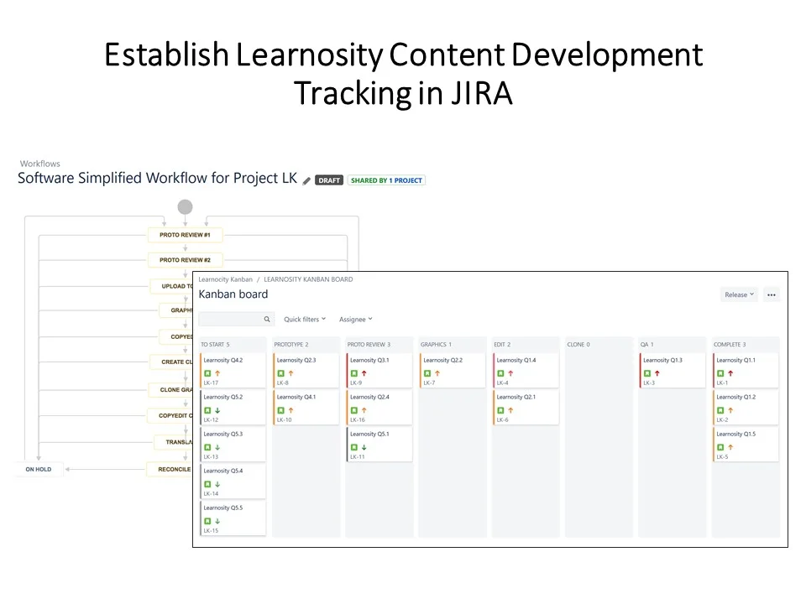806x604 pixels.
Task: Select the ON HOLD workflow status
Action: [x=39, y=470]
